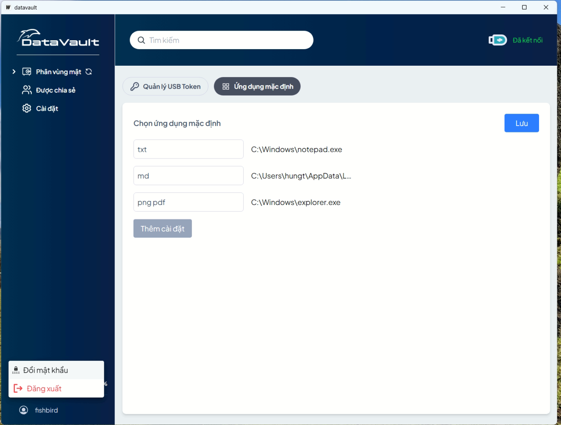Click the refresh icon beside Phân vùng mật

89,72
